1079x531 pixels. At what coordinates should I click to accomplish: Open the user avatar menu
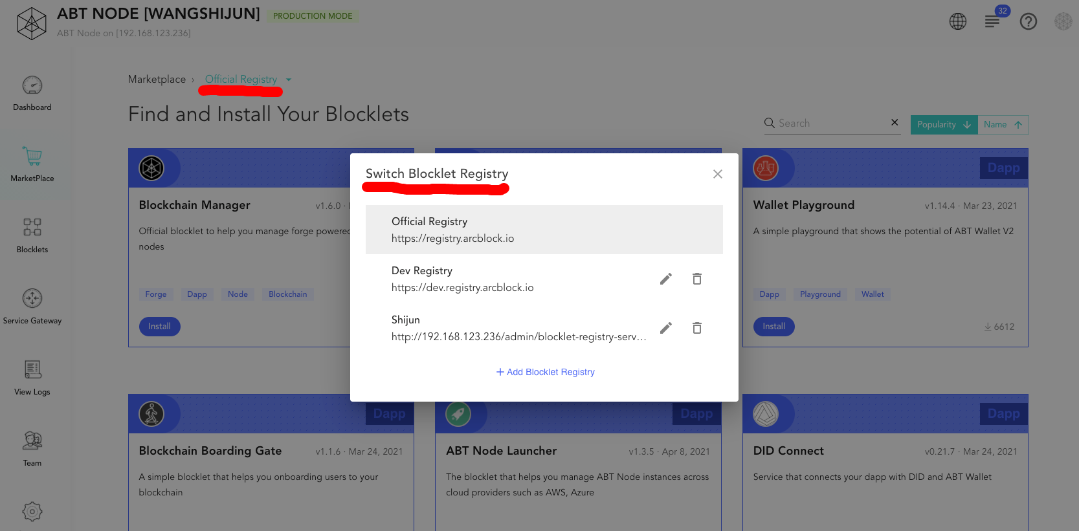1063,21
